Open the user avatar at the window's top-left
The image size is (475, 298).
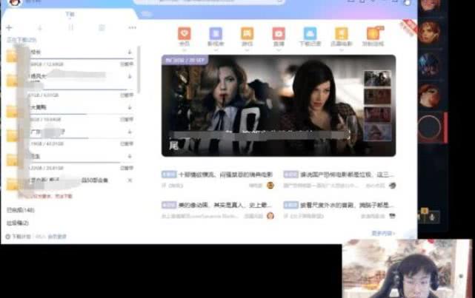pos(15,2)
